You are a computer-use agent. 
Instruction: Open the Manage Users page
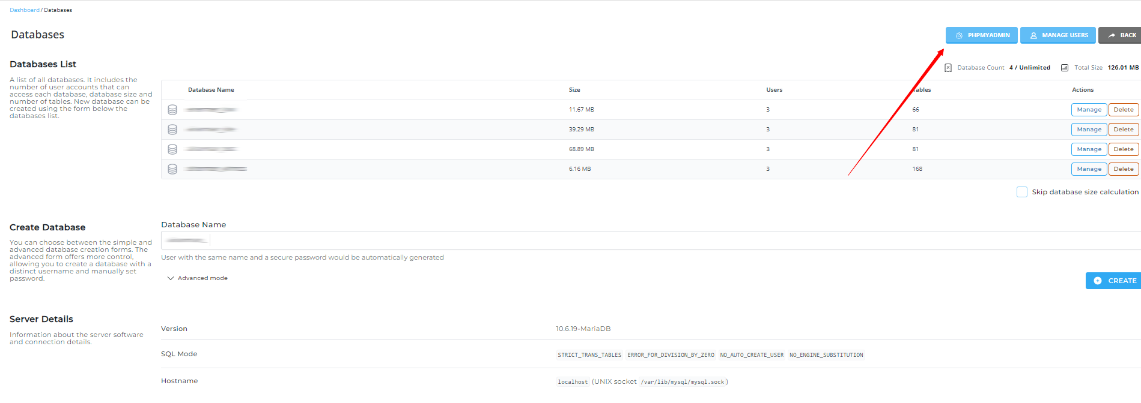(x=1057, y=35)
